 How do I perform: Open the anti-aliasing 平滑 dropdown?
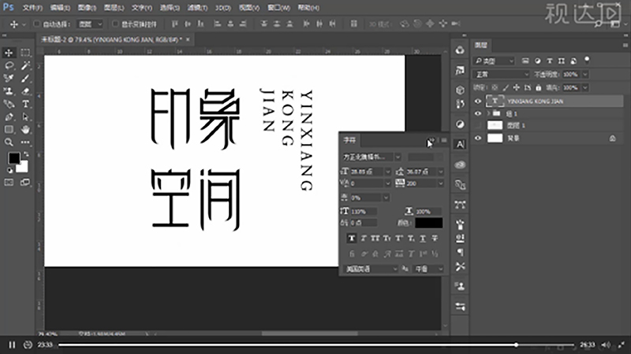point(428,269)
